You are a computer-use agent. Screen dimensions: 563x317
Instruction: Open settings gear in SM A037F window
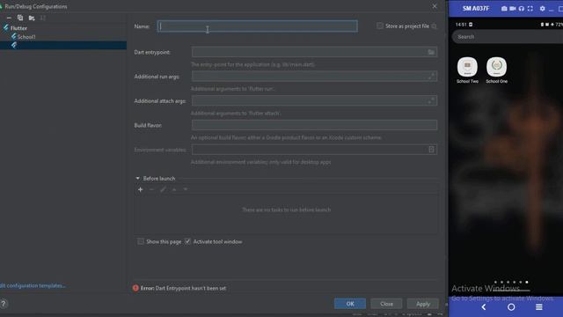542,8
